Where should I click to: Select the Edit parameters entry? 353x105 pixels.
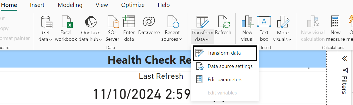pyautogui.click(x=225, y=80)
